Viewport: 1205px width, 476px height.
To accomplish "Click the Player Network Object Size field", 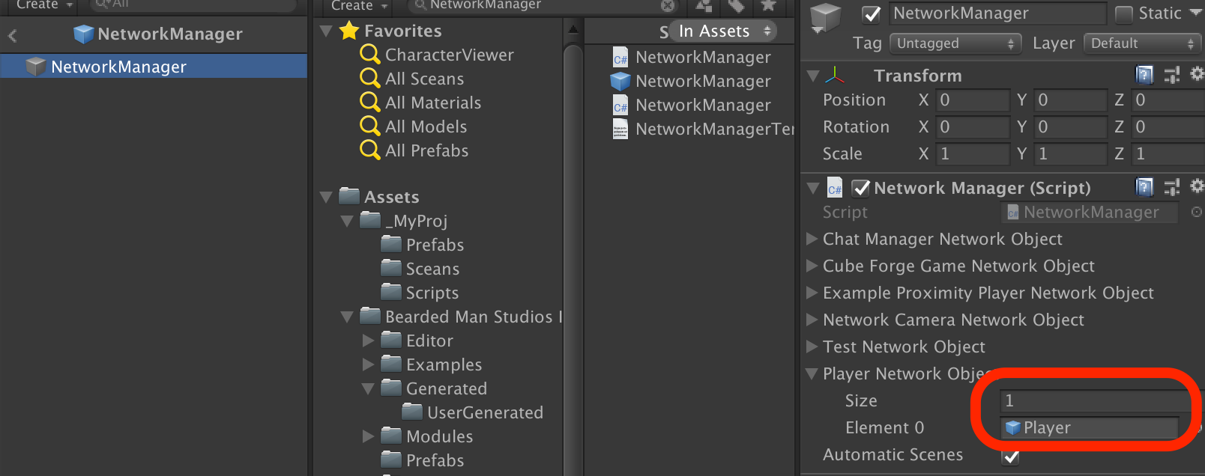I will (x=1094, y=401).
